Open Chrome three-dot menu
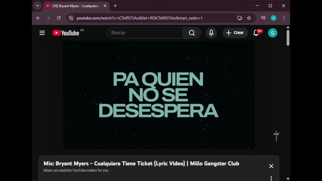 (284, 18)
